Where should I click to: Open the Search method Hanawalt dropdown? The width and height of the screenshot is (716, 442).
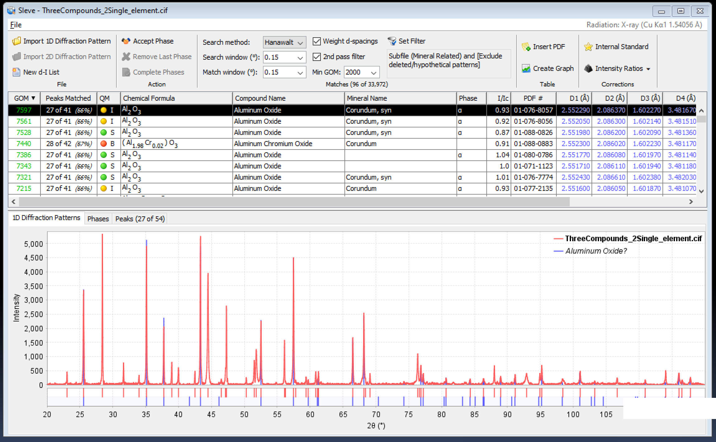tap(284, 42)
